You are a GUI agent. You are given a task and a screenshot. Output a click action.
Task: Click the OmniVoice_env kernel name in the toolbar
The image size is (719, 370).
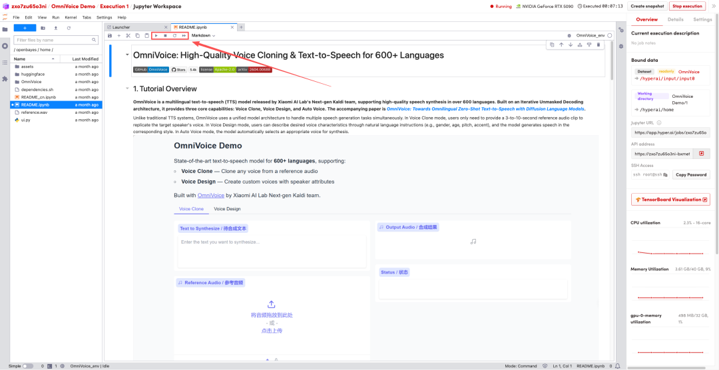tap(590, 35)
